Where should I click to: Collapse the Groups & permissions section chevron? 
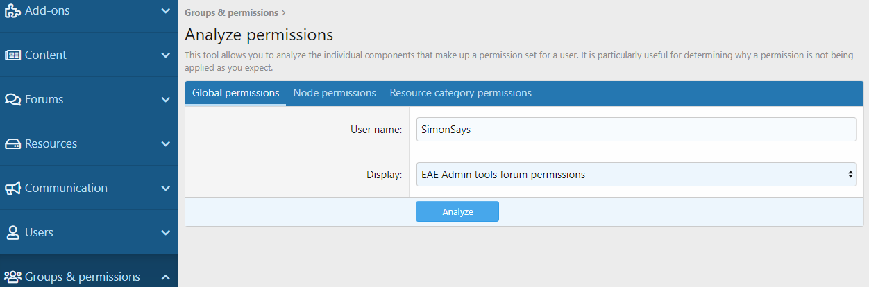coord(165,277)
